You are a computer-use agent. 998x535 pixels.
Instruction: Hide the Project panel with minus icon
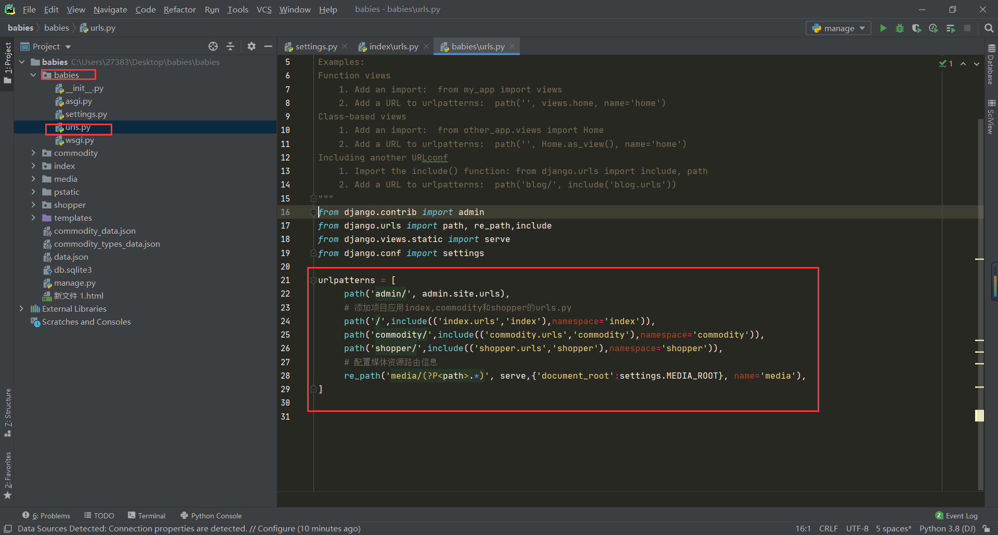click(268, 46)
